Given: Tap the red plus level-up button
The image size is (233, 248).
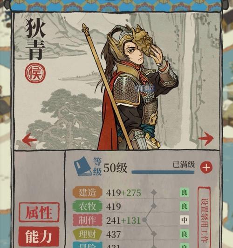Looking at the screenshot, I should coord(206,167).
